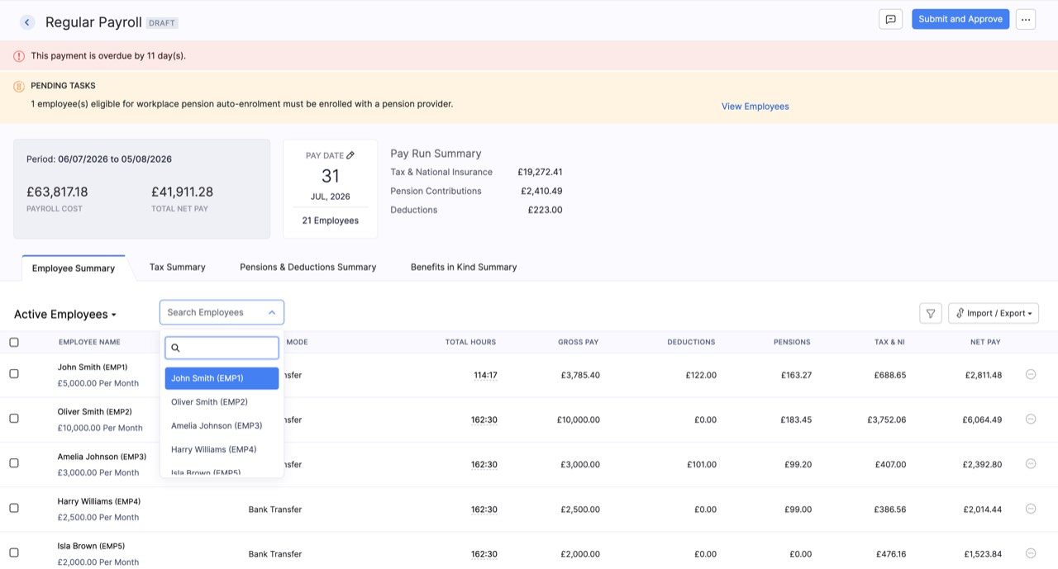Select Harry Williams (EMP4) in dropdown list
The height and width of the screenshot is (569, 1058).
click(x=222, y=450)
